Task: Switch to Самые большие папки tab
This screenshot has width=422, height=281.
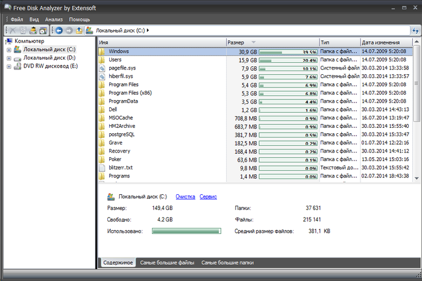Action: [x=227, y=263]
